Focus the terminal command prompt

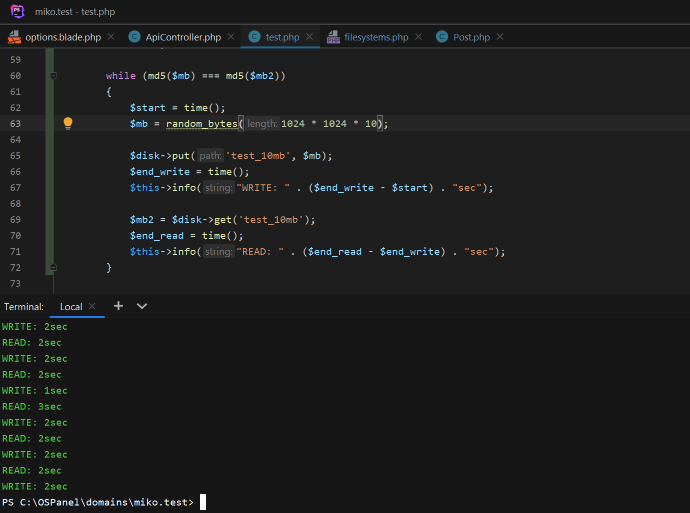[x=202, y=502]
